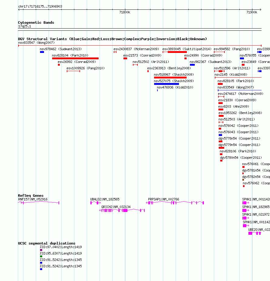Select dgv5780n54 (Cooper2011) label
The width and height of the screenshot is (270, 281).
(241, 158)
